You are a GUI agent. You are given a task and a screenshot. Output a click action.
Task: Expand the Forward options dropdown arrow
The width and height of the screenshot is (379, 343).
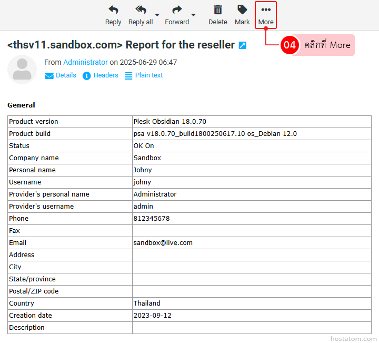point(193,15)
